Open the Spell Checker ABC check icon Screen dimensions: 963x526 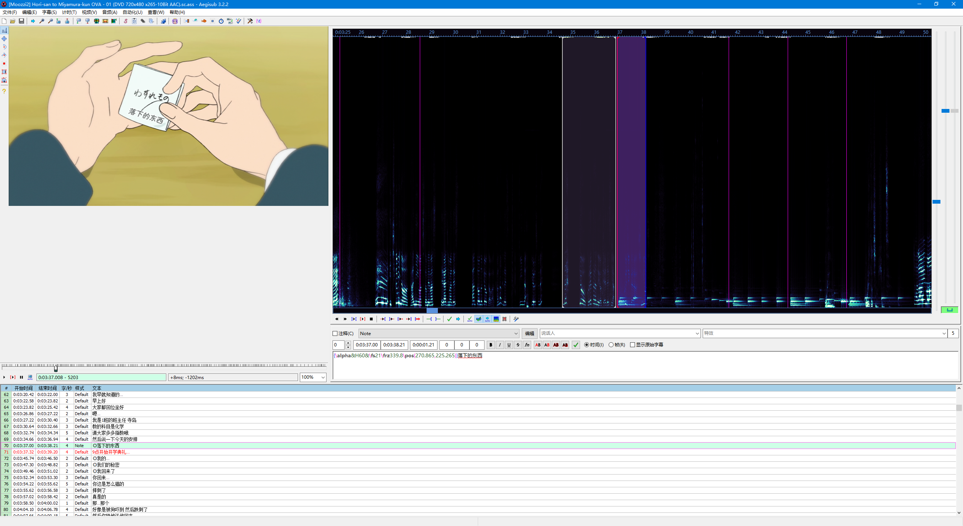click(x=238, y=21)
